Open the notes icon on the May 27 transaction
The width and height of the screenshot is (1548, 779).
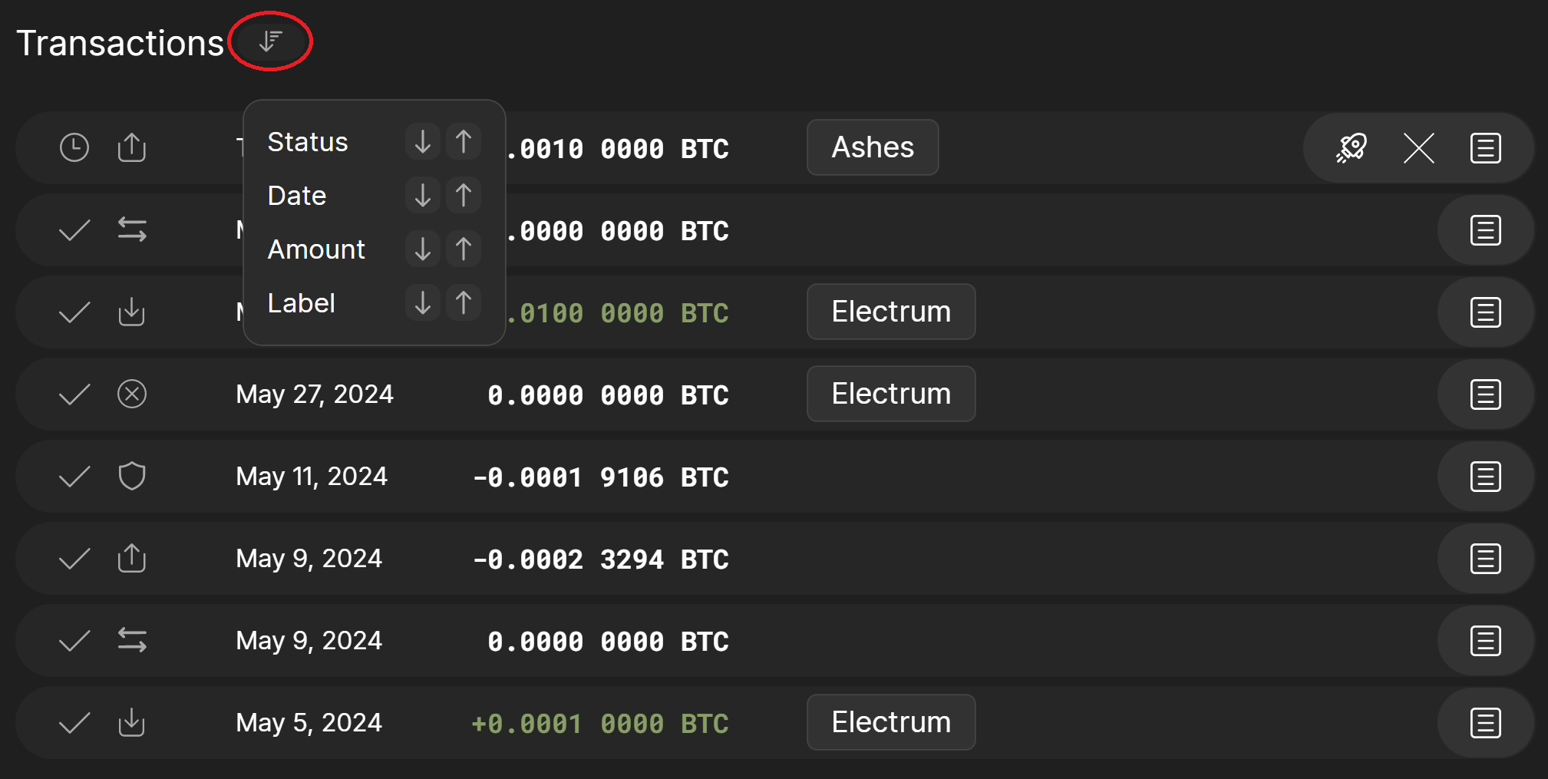tap(1484, 394)
